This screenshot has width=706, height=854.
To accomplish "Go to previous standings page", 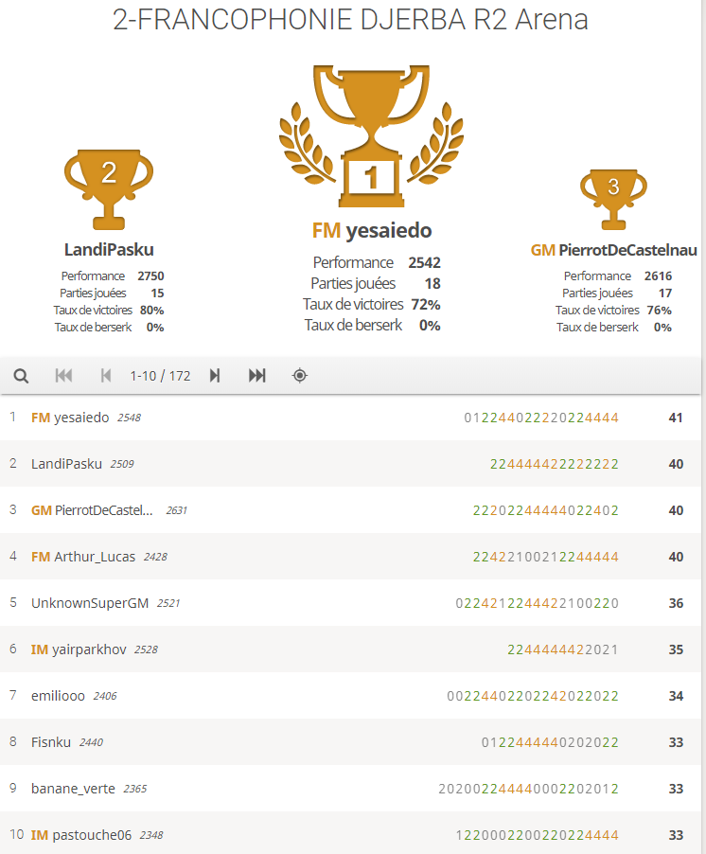I will point(106,375).
